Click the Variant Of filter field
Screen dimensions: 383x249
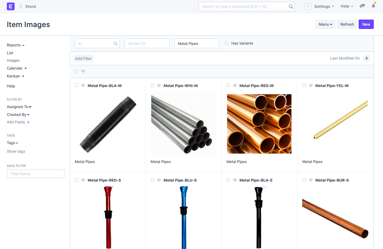(x=147, y=44)
